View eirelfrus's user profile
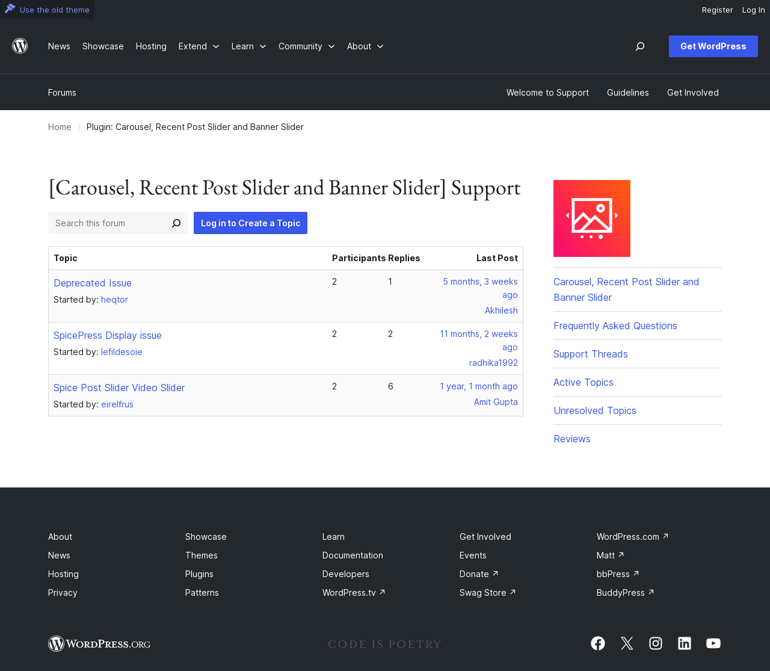Image resolution: width=770 pixels, height=671 pixels. click(117, 404)
